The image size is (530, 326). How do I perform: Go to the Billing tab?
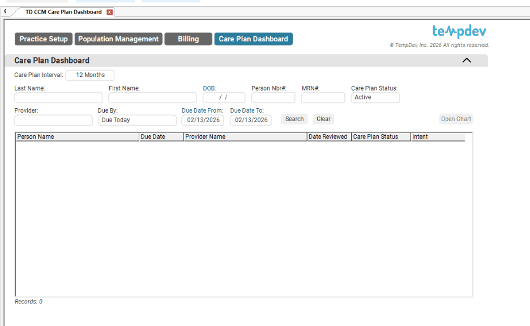(x=188, y=39)
